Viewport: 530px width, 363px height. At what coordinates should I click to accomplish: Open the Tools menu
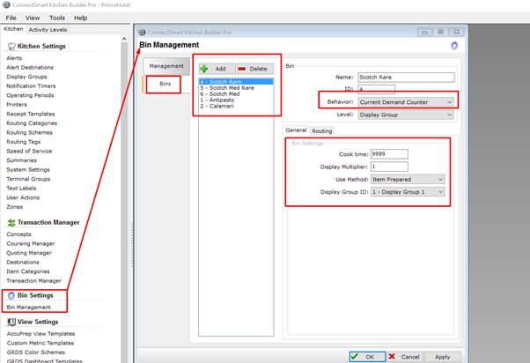(57, 18)
